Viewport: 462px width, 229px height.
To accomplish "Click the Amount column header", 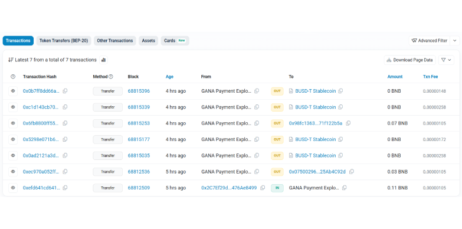I will pyautogui.click(x=395, y=77).
